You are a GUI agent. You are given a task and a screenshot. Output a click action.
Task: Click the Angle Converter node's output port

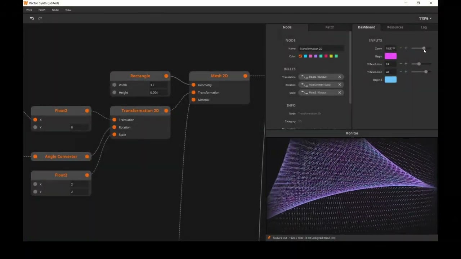coord(87,156)
